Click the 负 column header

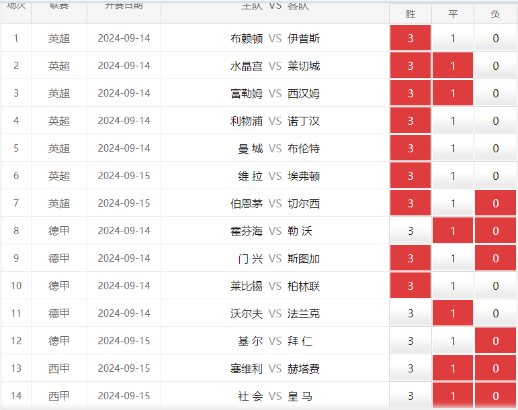496,14
